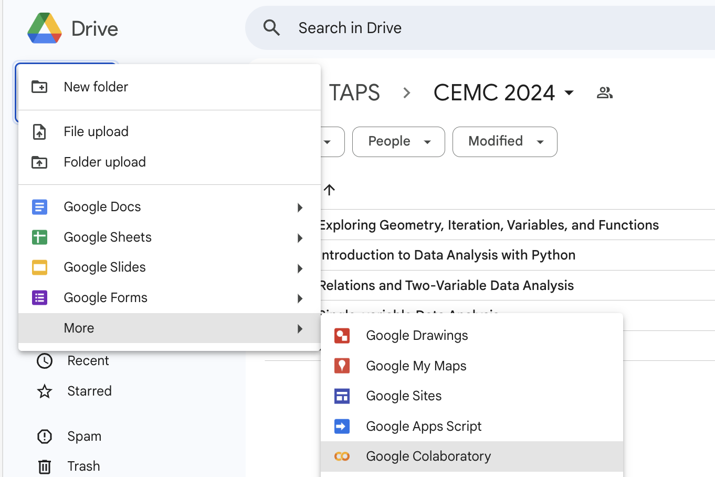
Task: Select the More menu item
Action: (79, 328)
